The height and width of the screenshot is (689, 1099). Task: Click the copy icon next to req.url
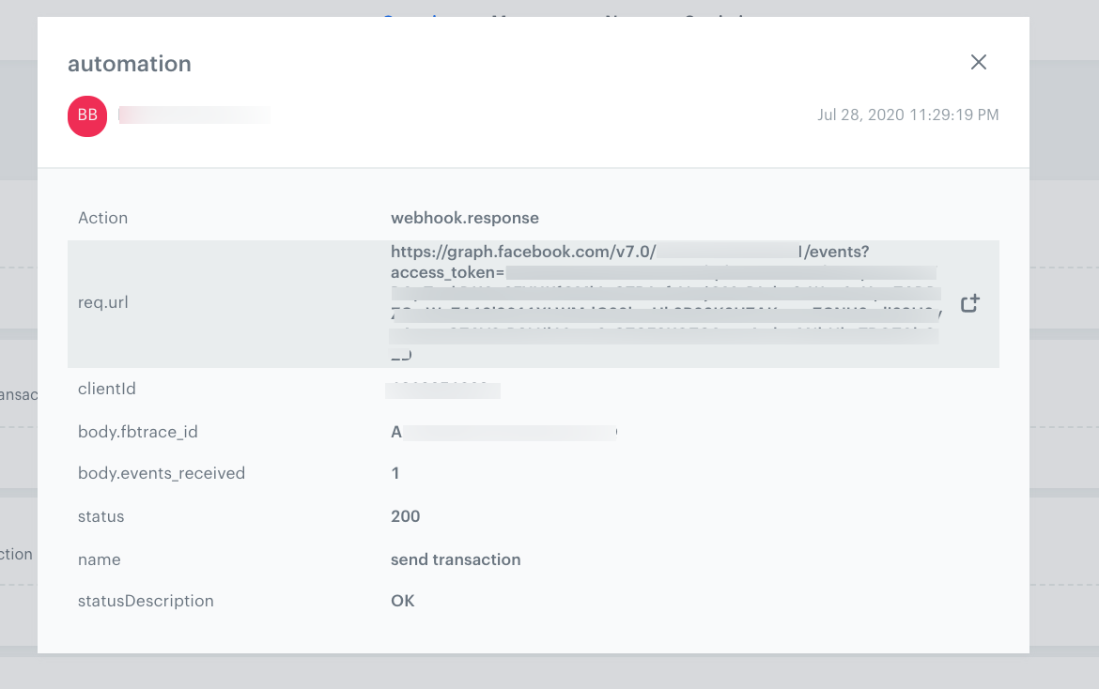pyautogui.click(x=970, y=302)
